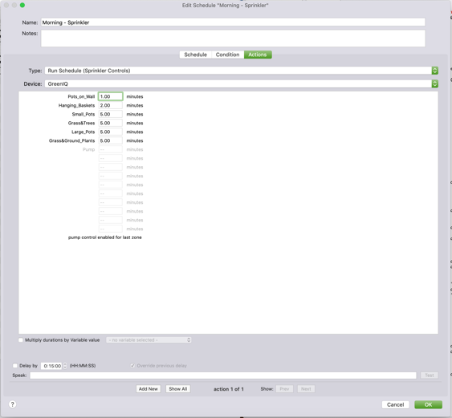Click the Add New button
Screen dimensions: 452x418
[x=149, y=389]
